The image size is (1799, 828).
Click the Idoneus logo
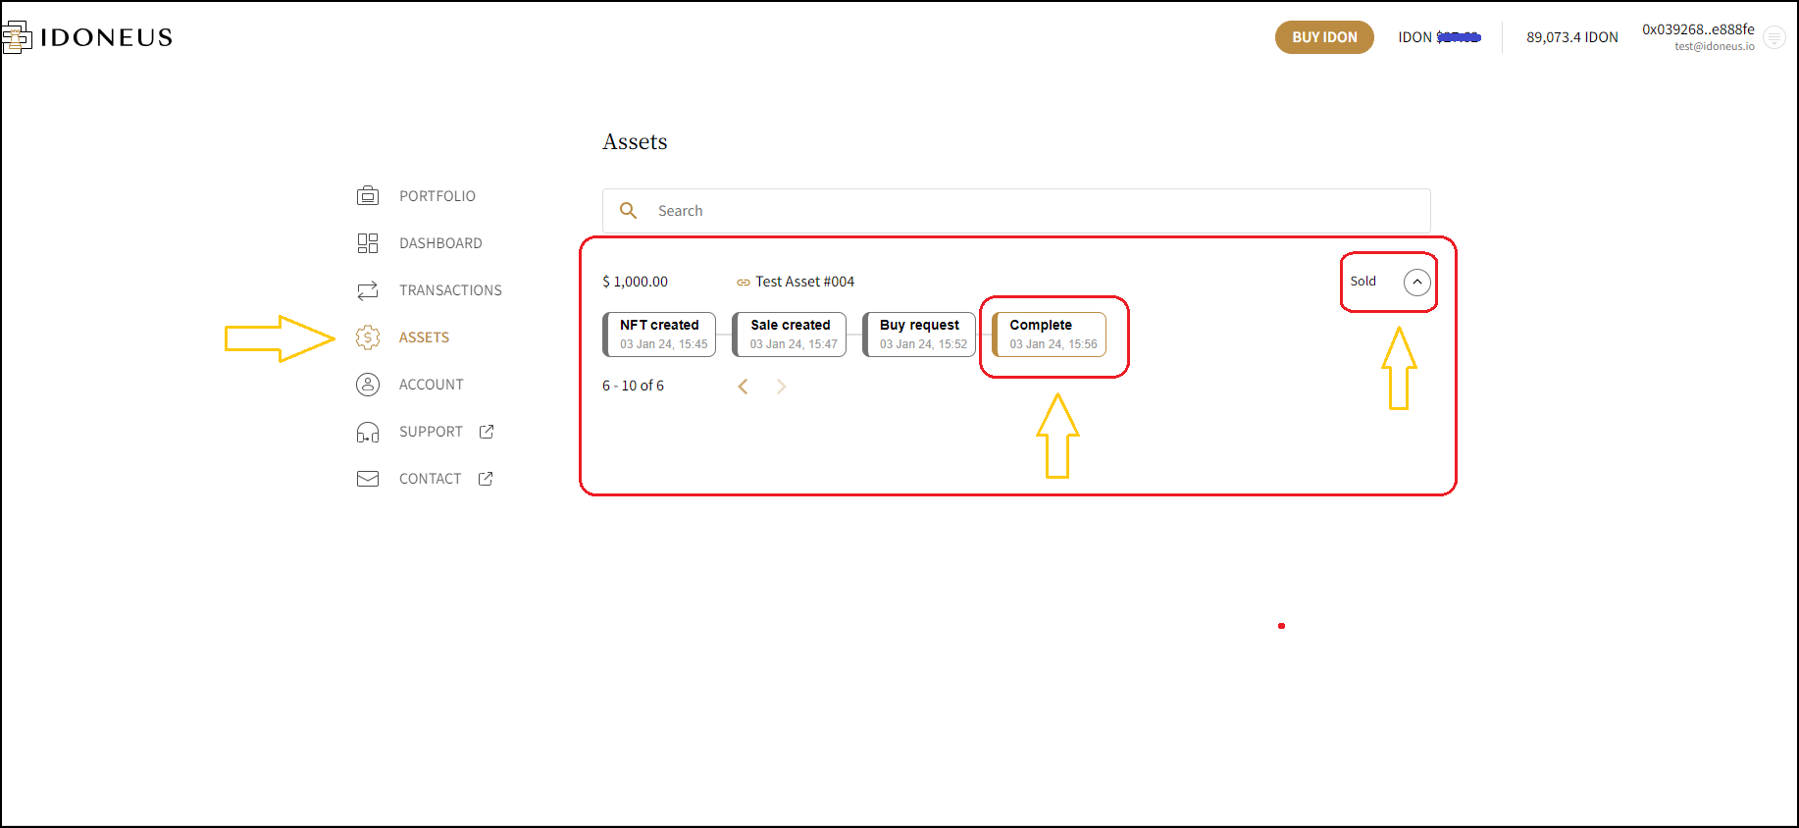click(x=88, y=37)
